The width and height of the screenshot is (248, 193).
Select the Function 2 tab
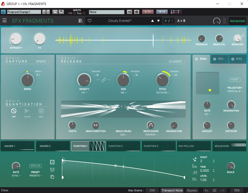(123, 146)
